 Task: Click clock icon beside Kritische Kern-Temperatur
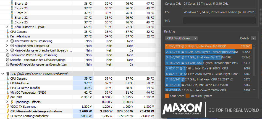pos(12,46)
